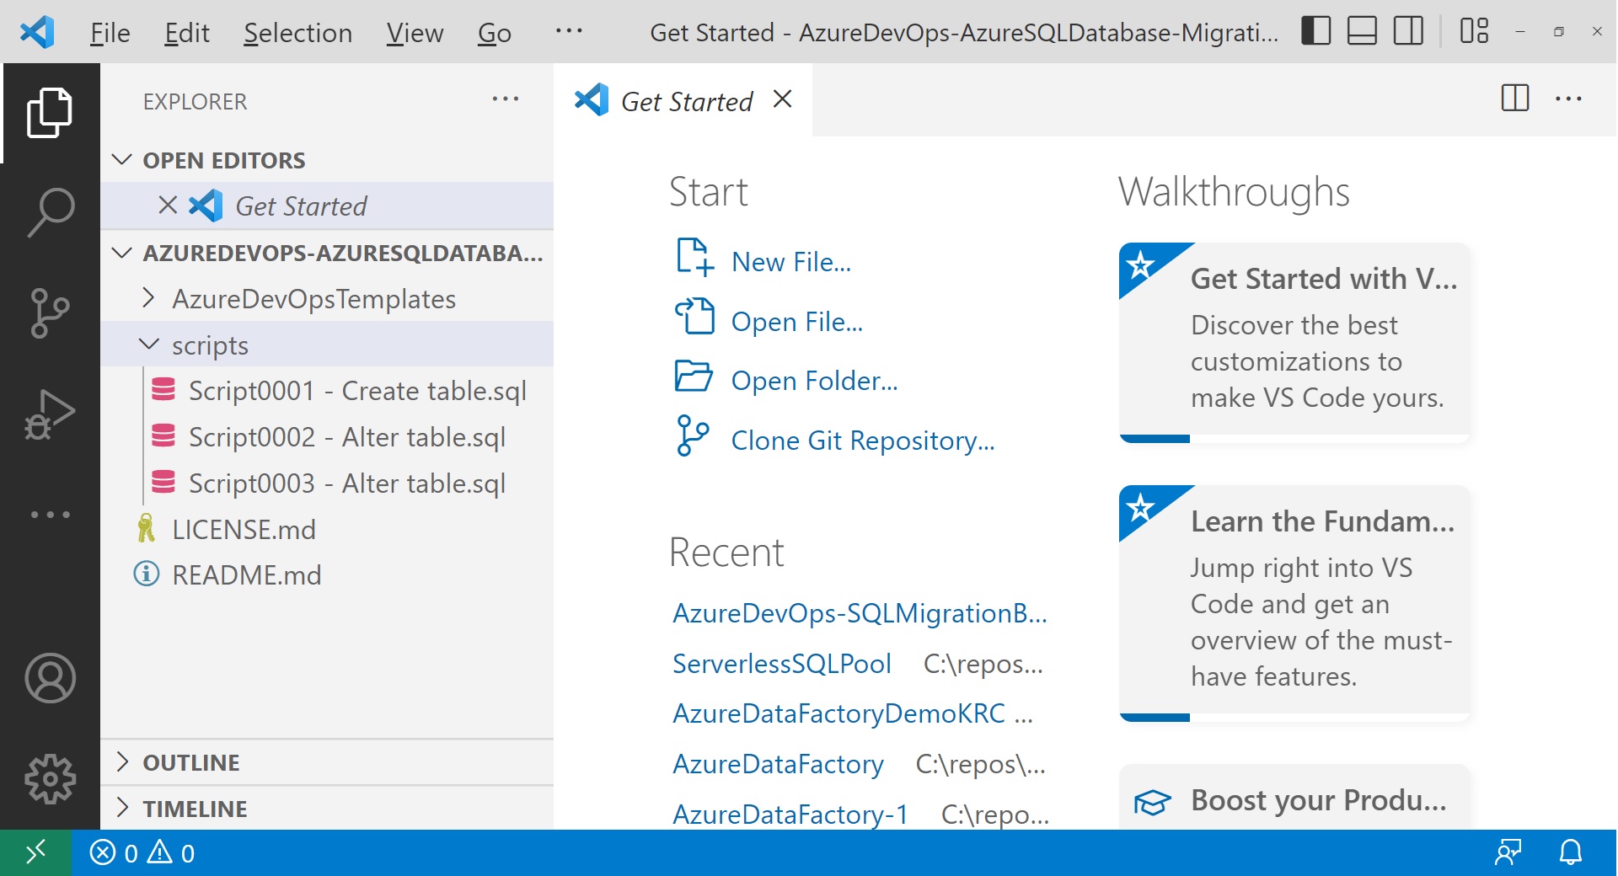The image size is (1618, 876).
Task: Open the Go menu
Action: [494, 32]
